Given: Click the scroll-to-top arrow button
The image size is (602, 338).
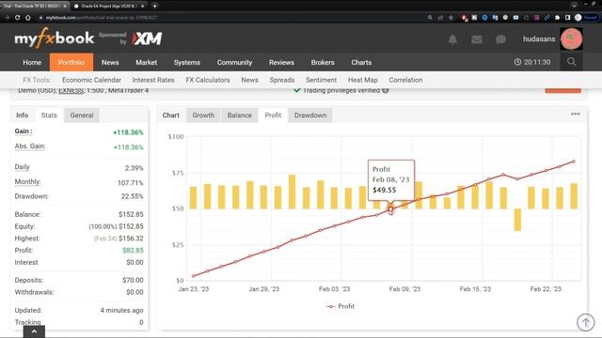Looking at the screenshot, I should click(x=585, y=322).
